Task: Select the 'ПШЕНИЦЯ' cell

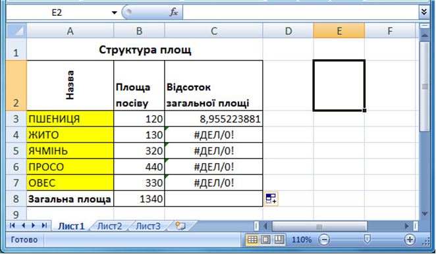Action: tap(70, 118)
